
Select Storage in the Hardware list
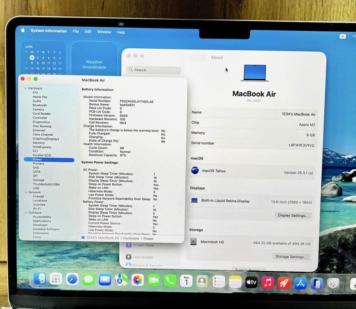pyautogui.click(x=38, y=180)
